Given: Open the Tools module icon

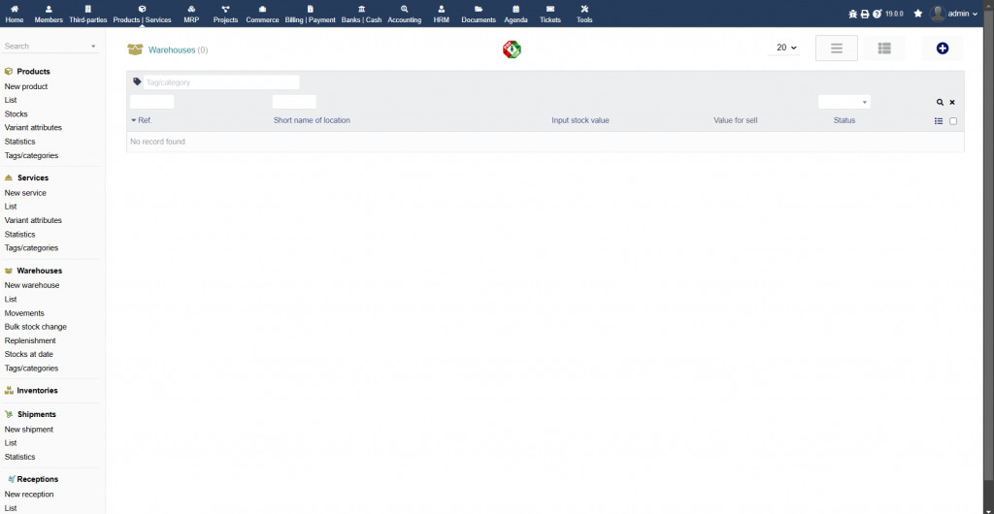Looking at the screenshot, I should point(584,9).
